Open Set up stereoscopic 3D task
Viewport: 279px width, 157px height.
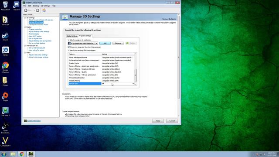coord(37,48)
